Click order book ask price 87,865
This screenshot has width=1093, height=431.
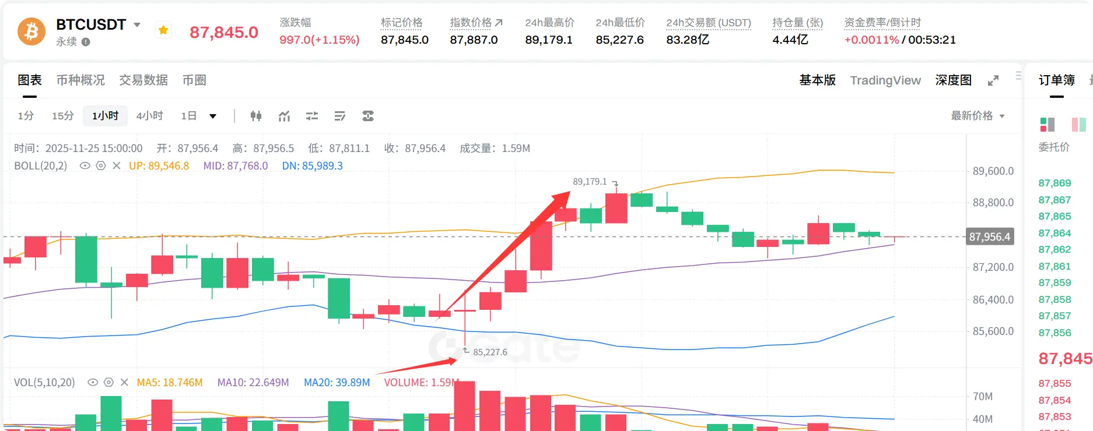(1055, 216)
